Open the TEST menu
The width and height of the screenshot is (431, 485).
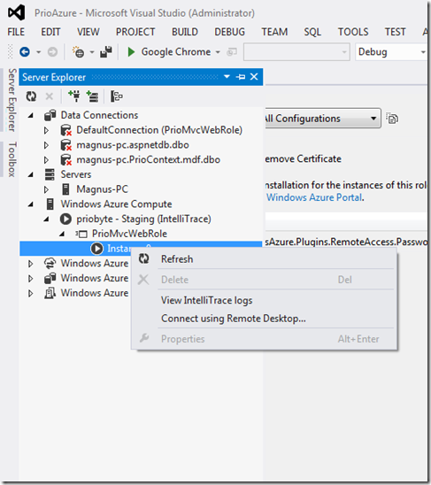point(395,32)
